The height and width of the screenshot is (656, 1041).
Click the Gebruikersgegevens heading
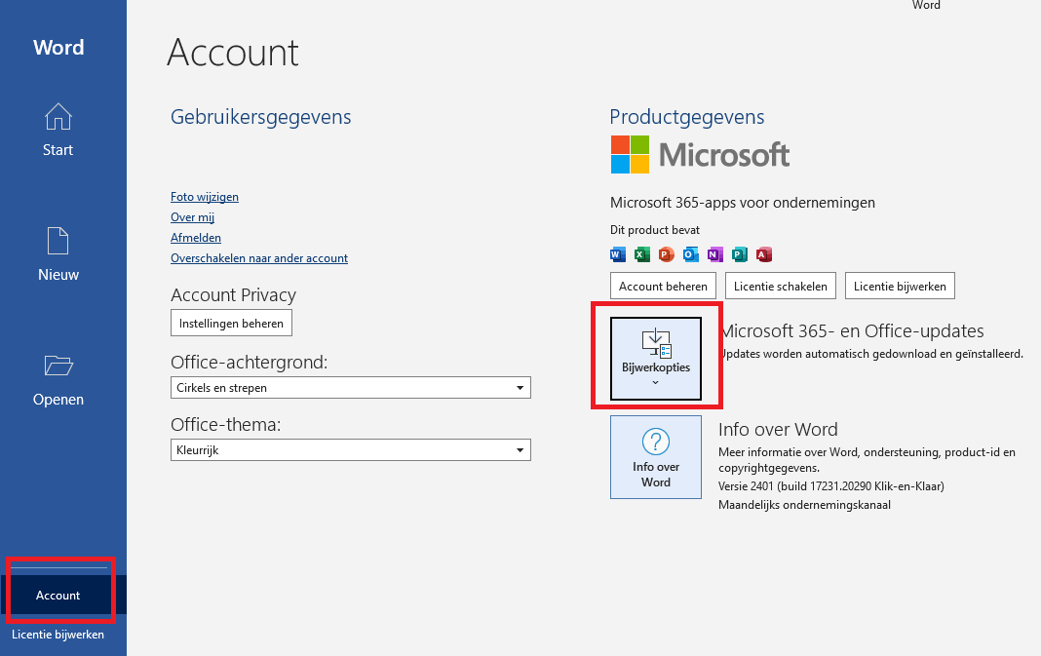point(261,117)
